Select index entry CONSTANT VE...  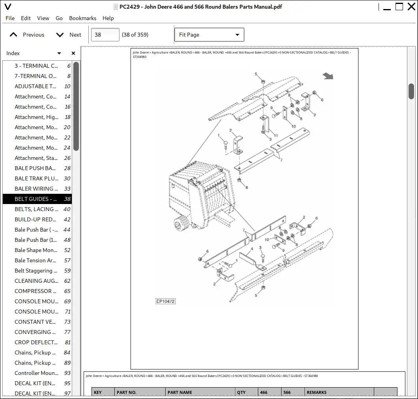tap(37, 322)
